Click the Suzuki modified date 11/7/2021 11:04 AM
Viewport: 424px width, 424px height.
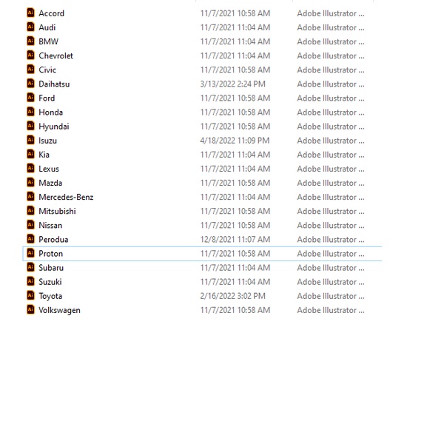(235, 282)
